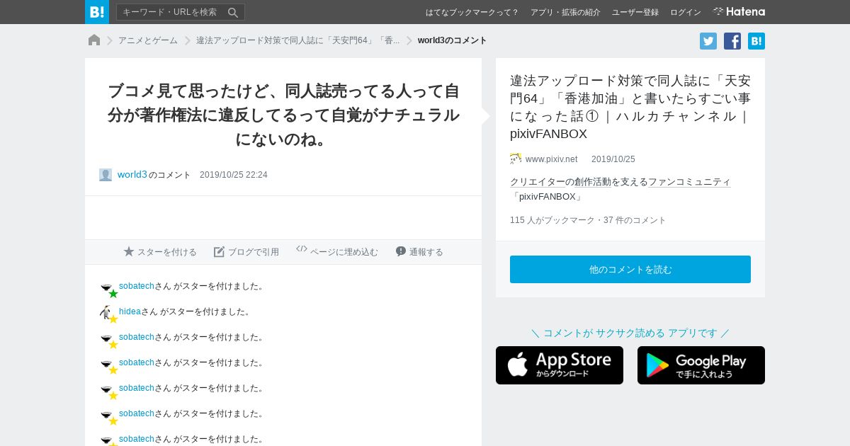
Task: Add a star with スターを付ける
Action: (x=160, y=251)
